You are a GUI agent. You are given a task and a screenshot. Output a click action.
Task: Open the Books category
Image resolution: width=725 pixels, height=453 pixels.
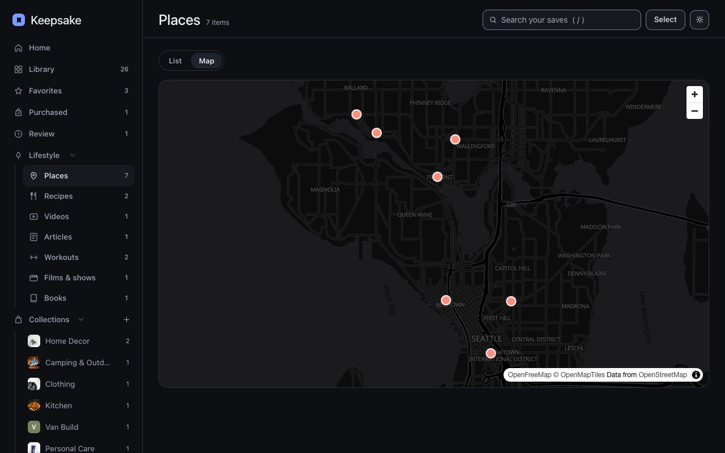79,298
